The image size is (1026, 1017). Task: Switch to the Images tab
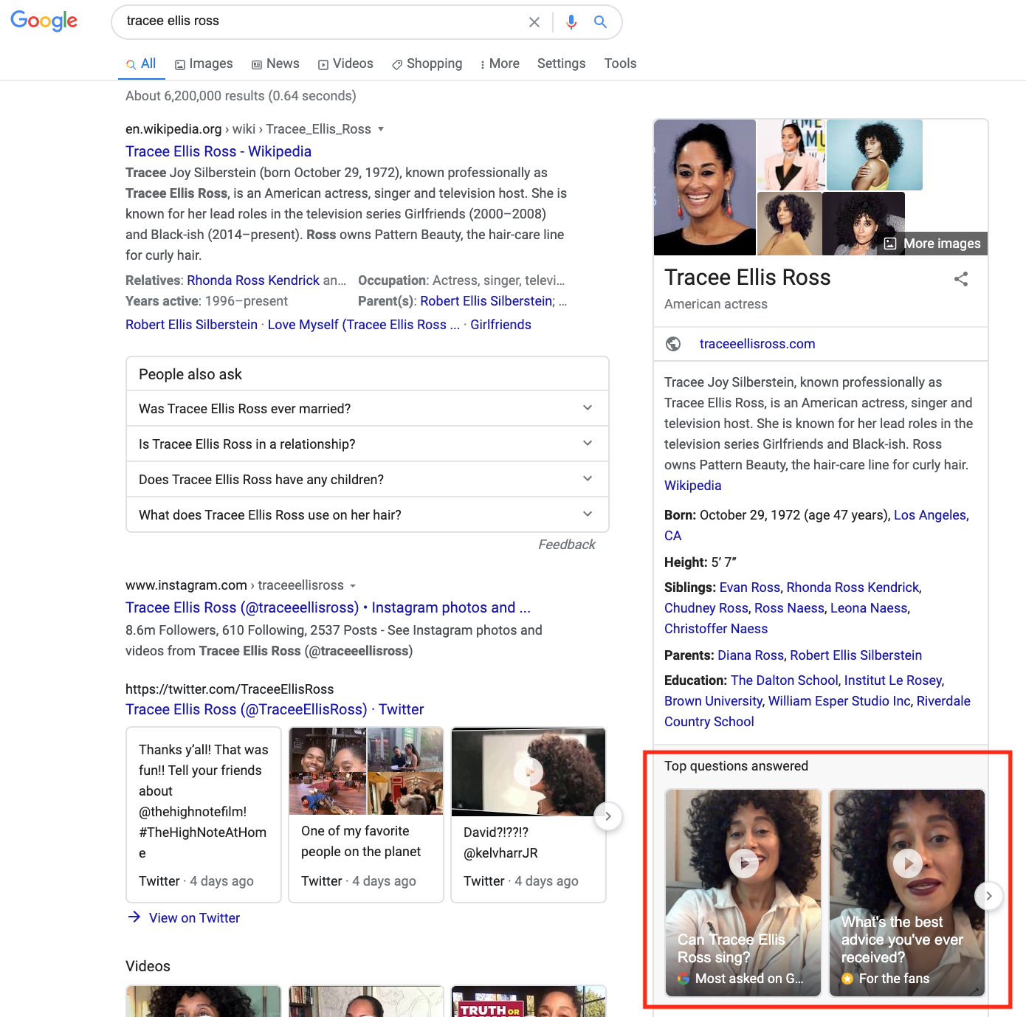coord(204,64)
